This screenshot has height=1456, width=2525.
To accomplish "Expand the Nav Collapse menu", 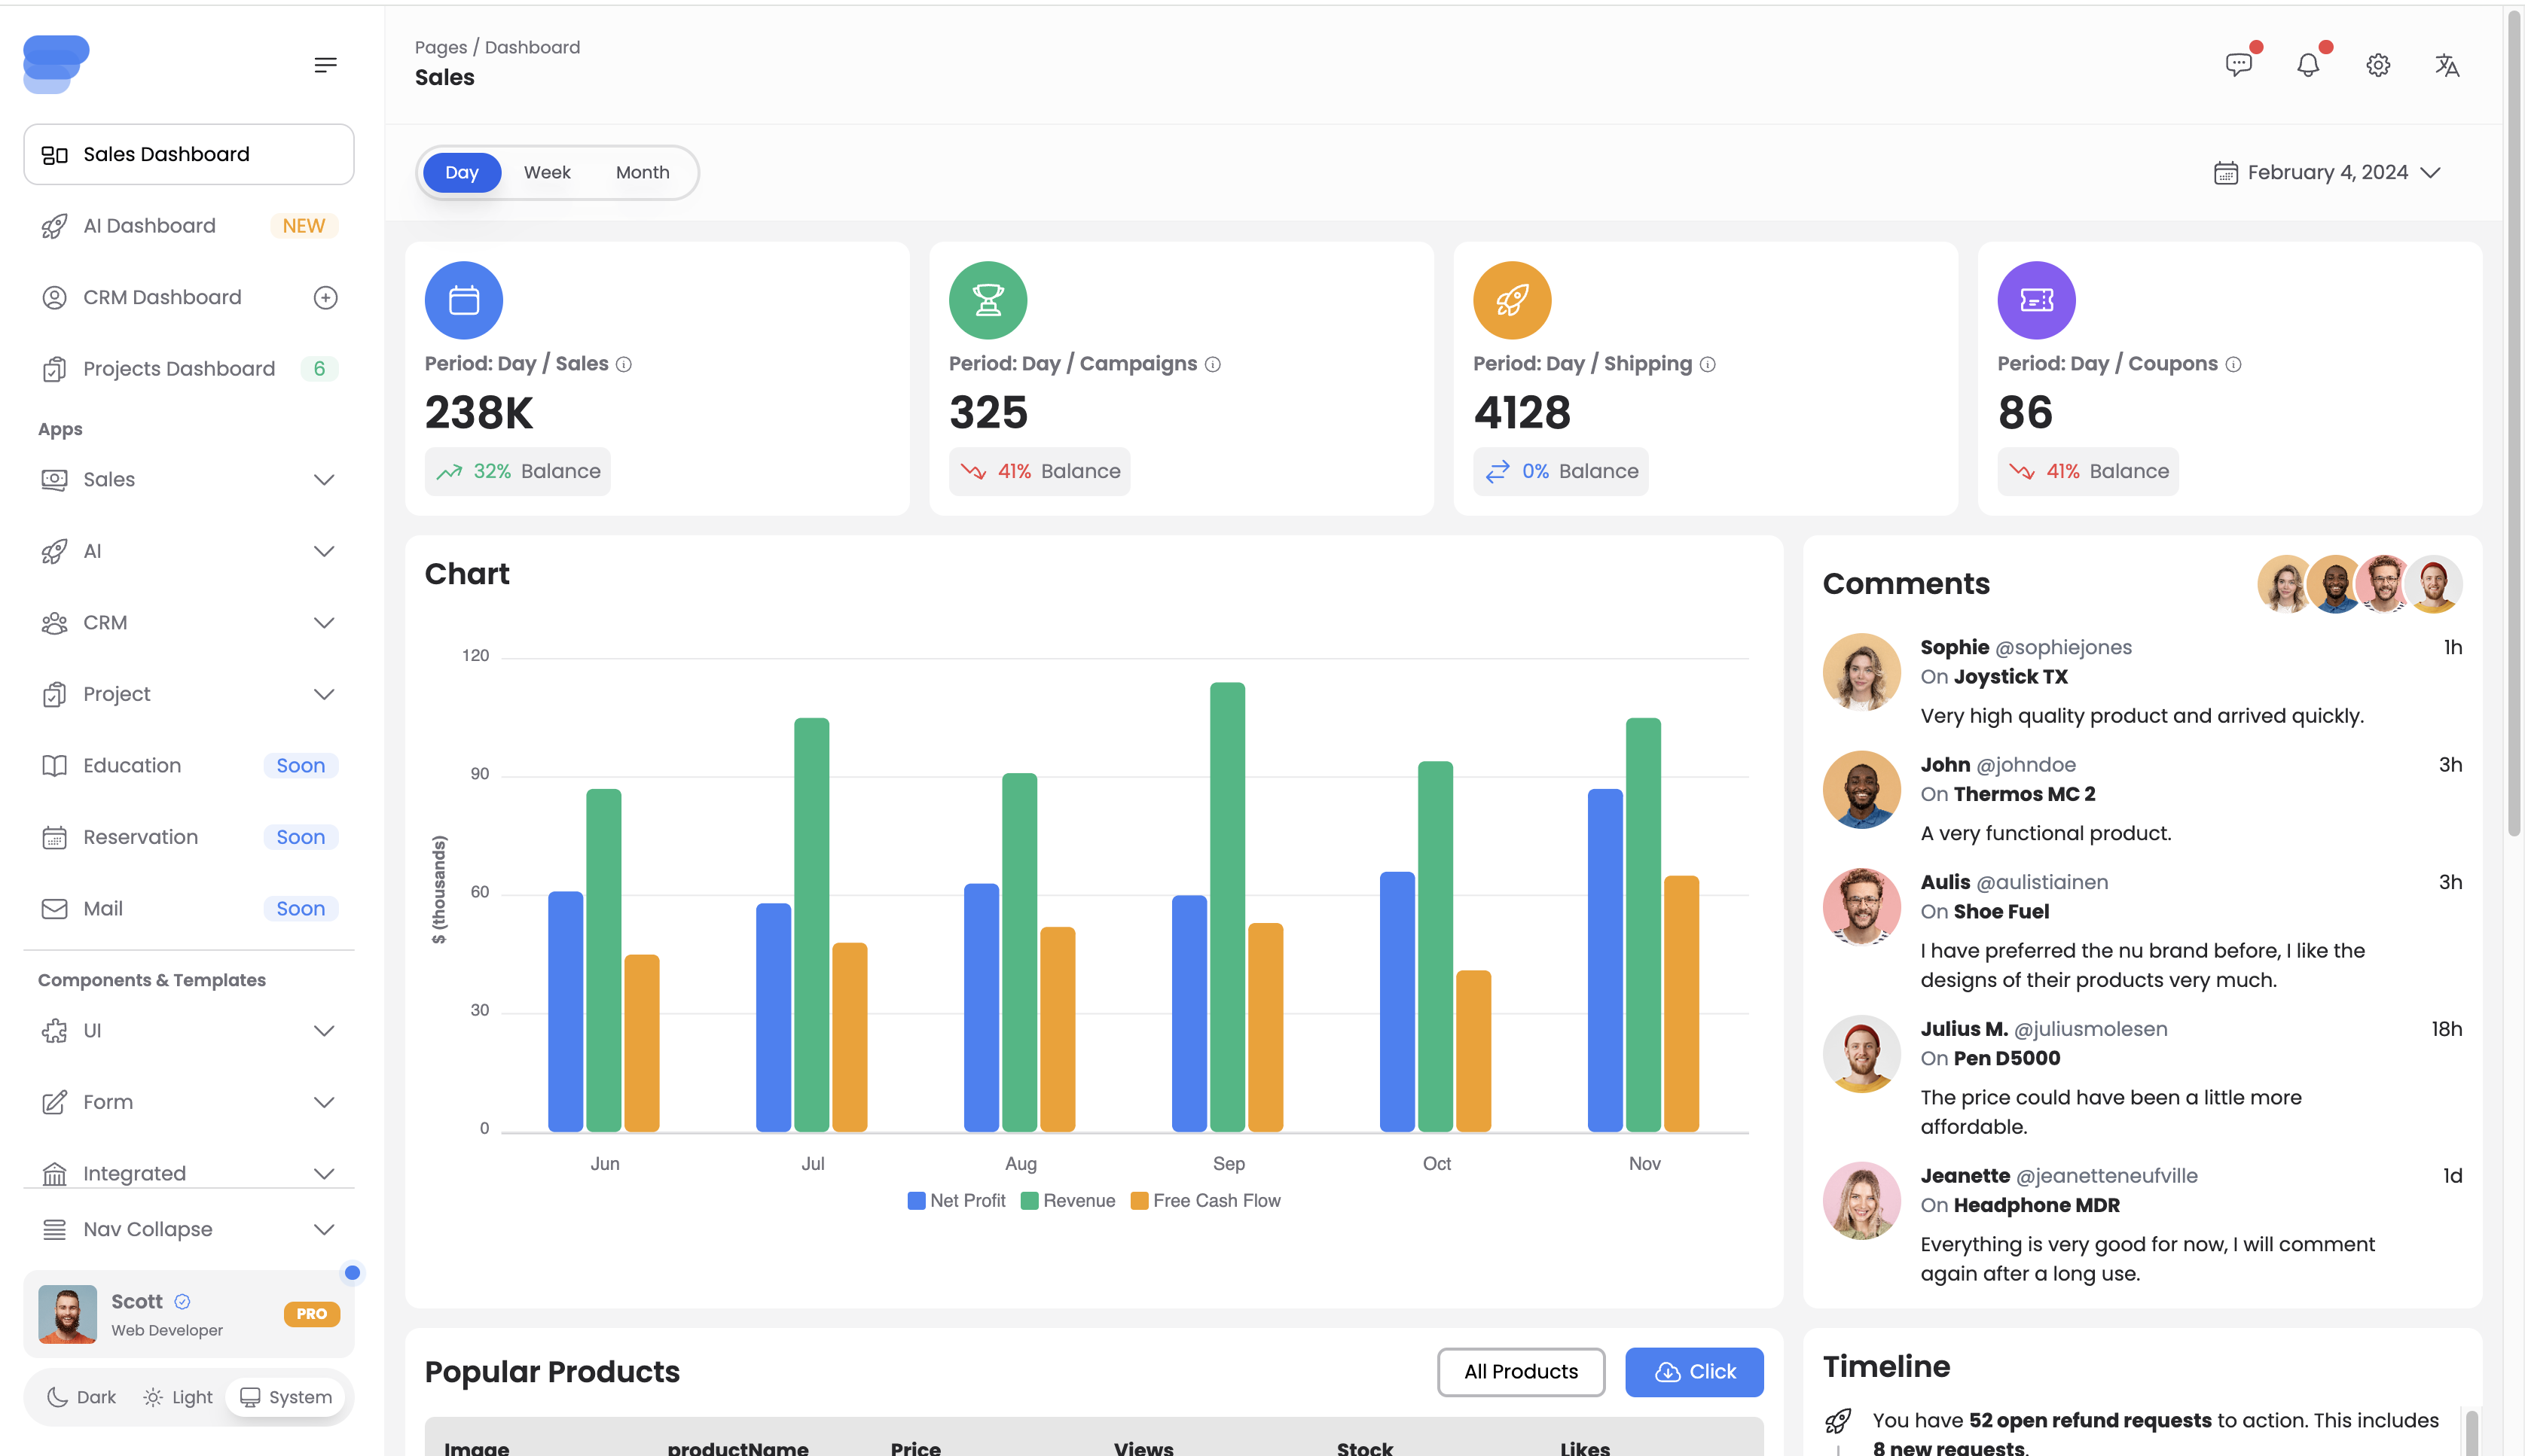I will pos(188,1230).
